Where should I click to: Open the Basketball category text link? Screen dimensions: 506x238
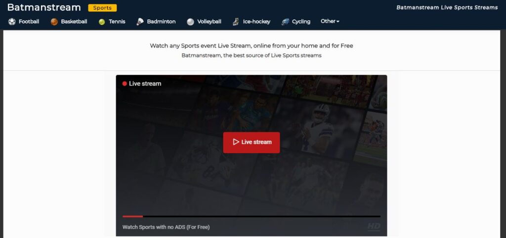click(74, 22)
